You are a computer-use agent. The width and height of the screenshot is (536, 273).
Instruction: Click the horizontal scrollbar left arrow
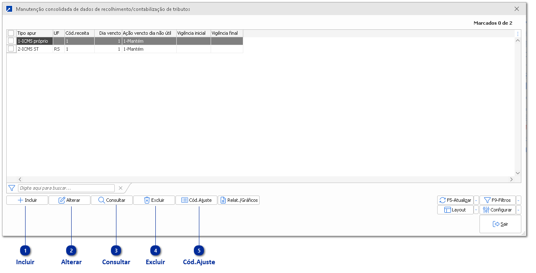coord(20,179)
